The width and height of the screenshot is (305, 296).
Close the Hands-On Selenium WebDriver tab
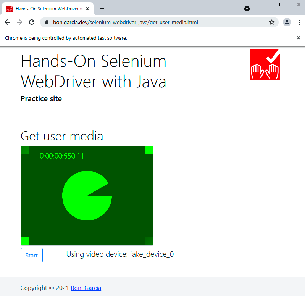point(88,9)
